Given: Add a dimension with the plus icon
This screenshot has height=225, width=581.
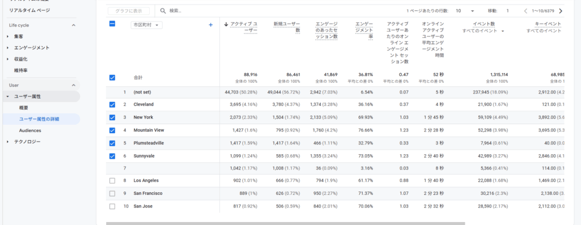Looking at the screenshot, I should point(211,25).
